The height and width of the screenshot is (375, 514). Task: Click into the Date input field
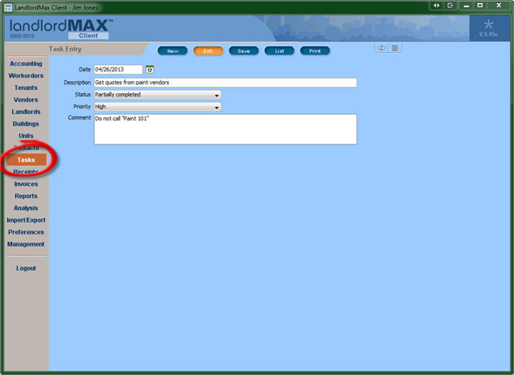[x=118, y=70]
